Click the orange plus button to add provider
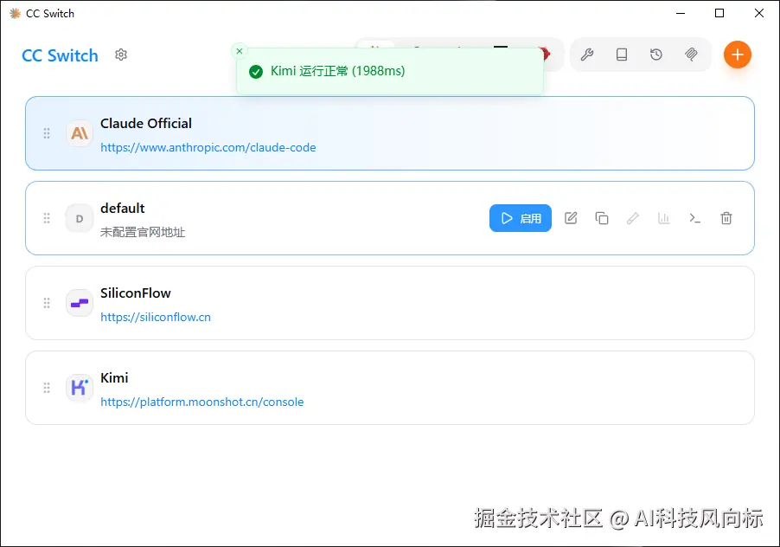780x547 pixels. point(738,55)
